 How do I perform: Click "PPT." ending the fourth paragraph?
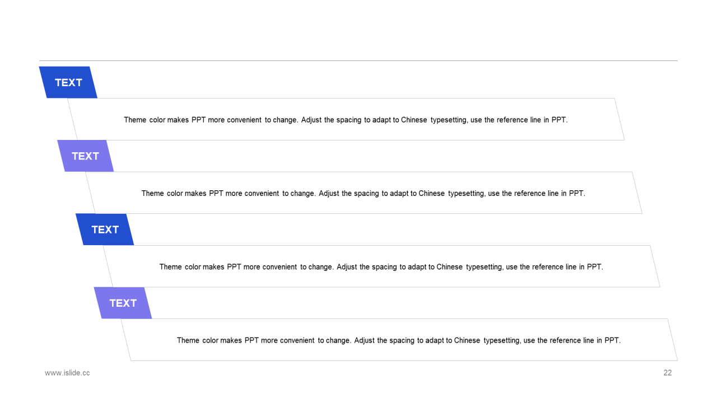tap(612, 340)
